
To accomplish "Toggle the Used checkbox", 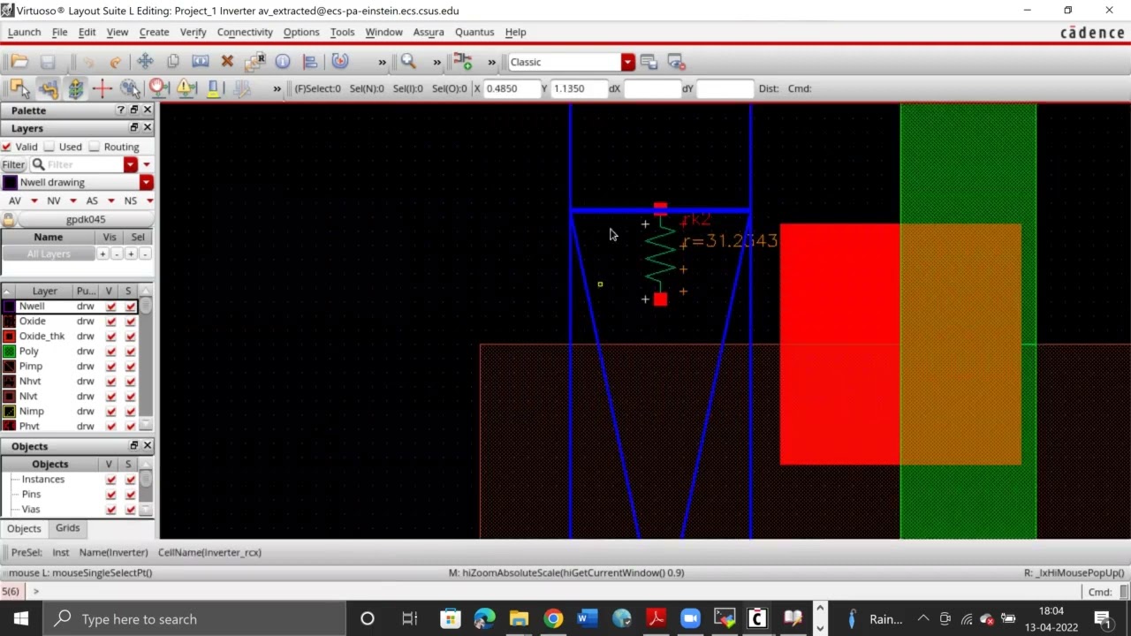I will point(49,147).
